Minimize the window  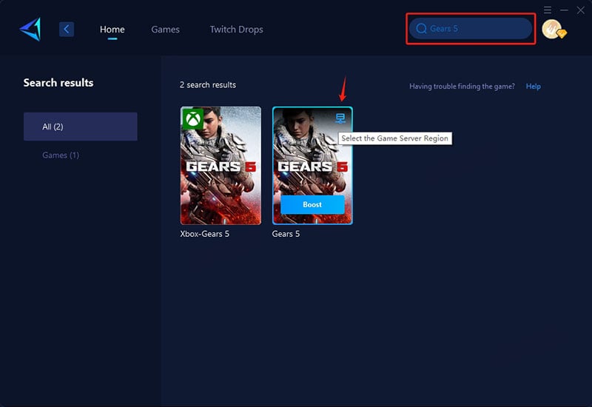coord(564,10)
